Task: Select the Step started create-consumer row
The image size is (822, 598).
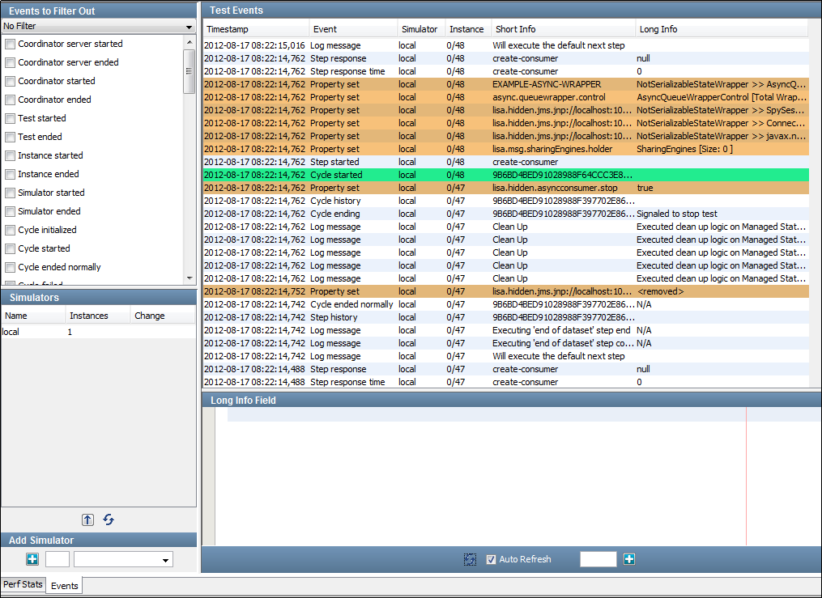Action: (x=506, y=163)
